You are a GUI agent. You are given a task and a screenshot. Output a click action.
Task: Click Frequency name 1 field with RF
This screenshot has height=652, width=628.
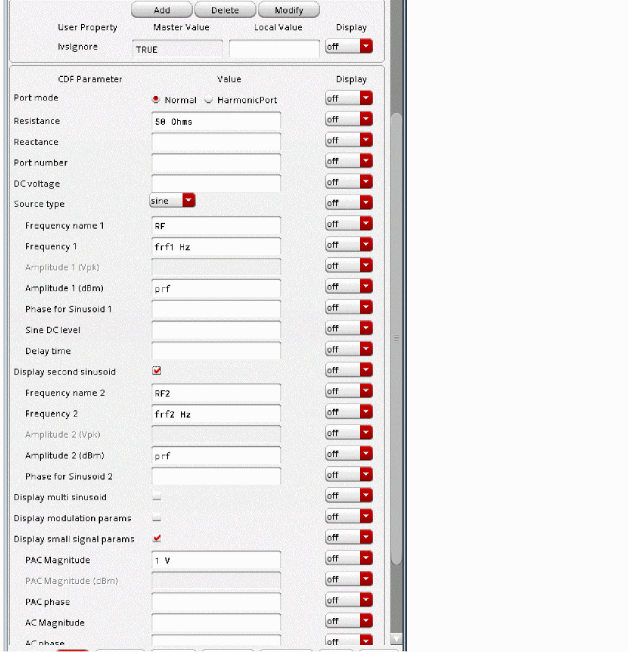click(x=216, y=226)
